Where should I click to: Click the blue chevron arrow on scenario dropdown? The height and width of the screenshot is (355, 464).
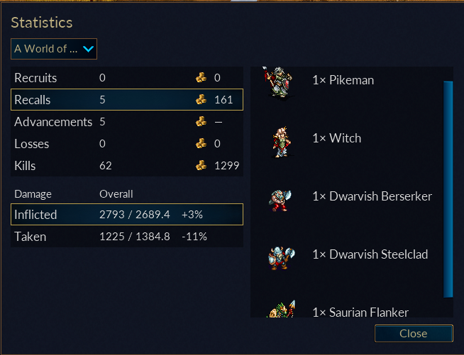88,49
